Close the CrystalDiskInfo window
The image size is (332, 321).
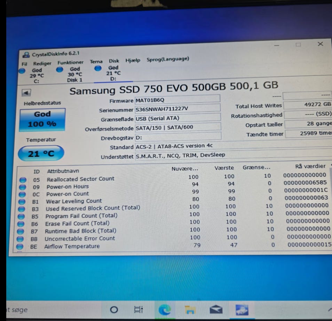pyautogui.click(x=321, y=44)
